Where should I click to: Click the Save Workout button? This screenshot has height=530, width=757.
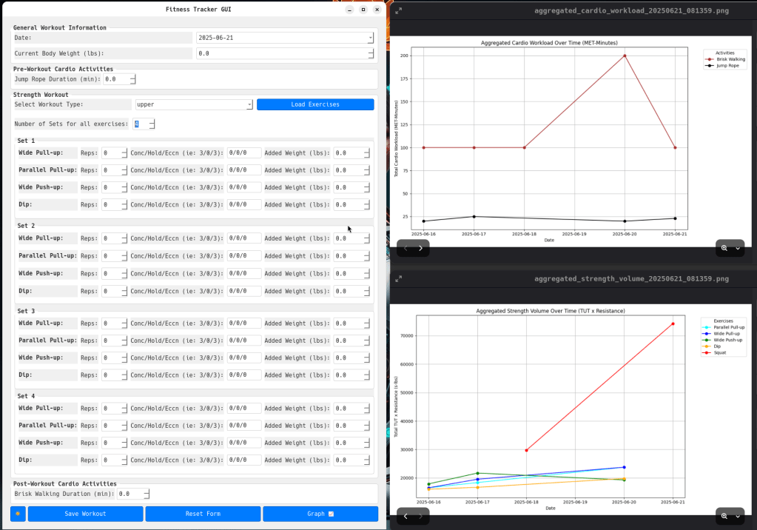point(85,514)
